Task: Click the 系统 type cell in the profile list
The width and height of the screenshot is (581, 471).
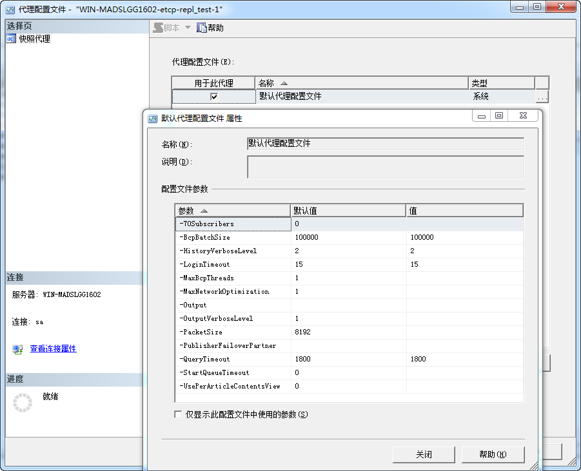Action: coord(502,97)
